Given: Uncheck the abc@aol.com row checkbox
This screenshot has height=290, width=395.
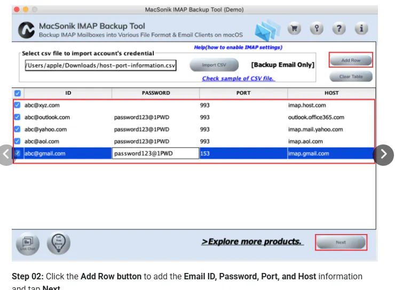Looking at the screenshot, I should point(17,141).
